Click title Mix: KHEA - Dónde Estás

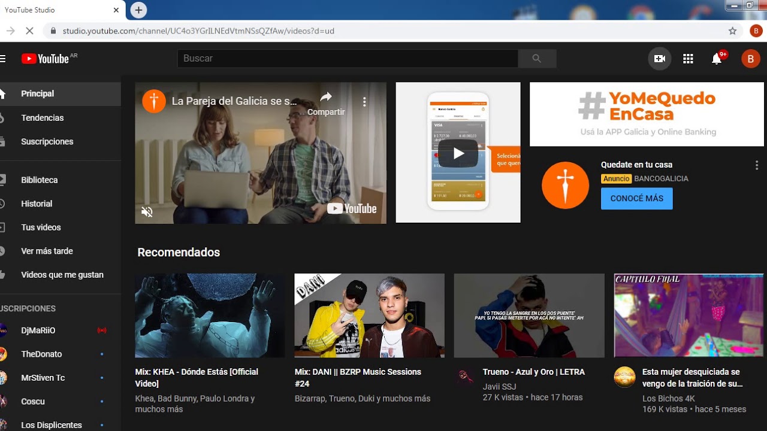(x=197, y=378)
